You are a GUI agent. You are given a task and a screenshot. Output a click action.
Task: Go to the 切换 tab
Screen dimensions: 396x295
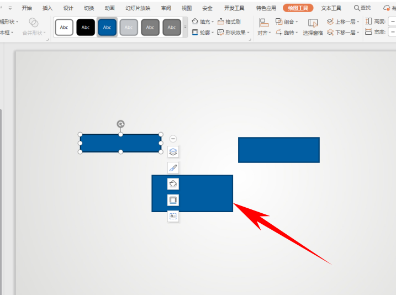pos(89,8)
